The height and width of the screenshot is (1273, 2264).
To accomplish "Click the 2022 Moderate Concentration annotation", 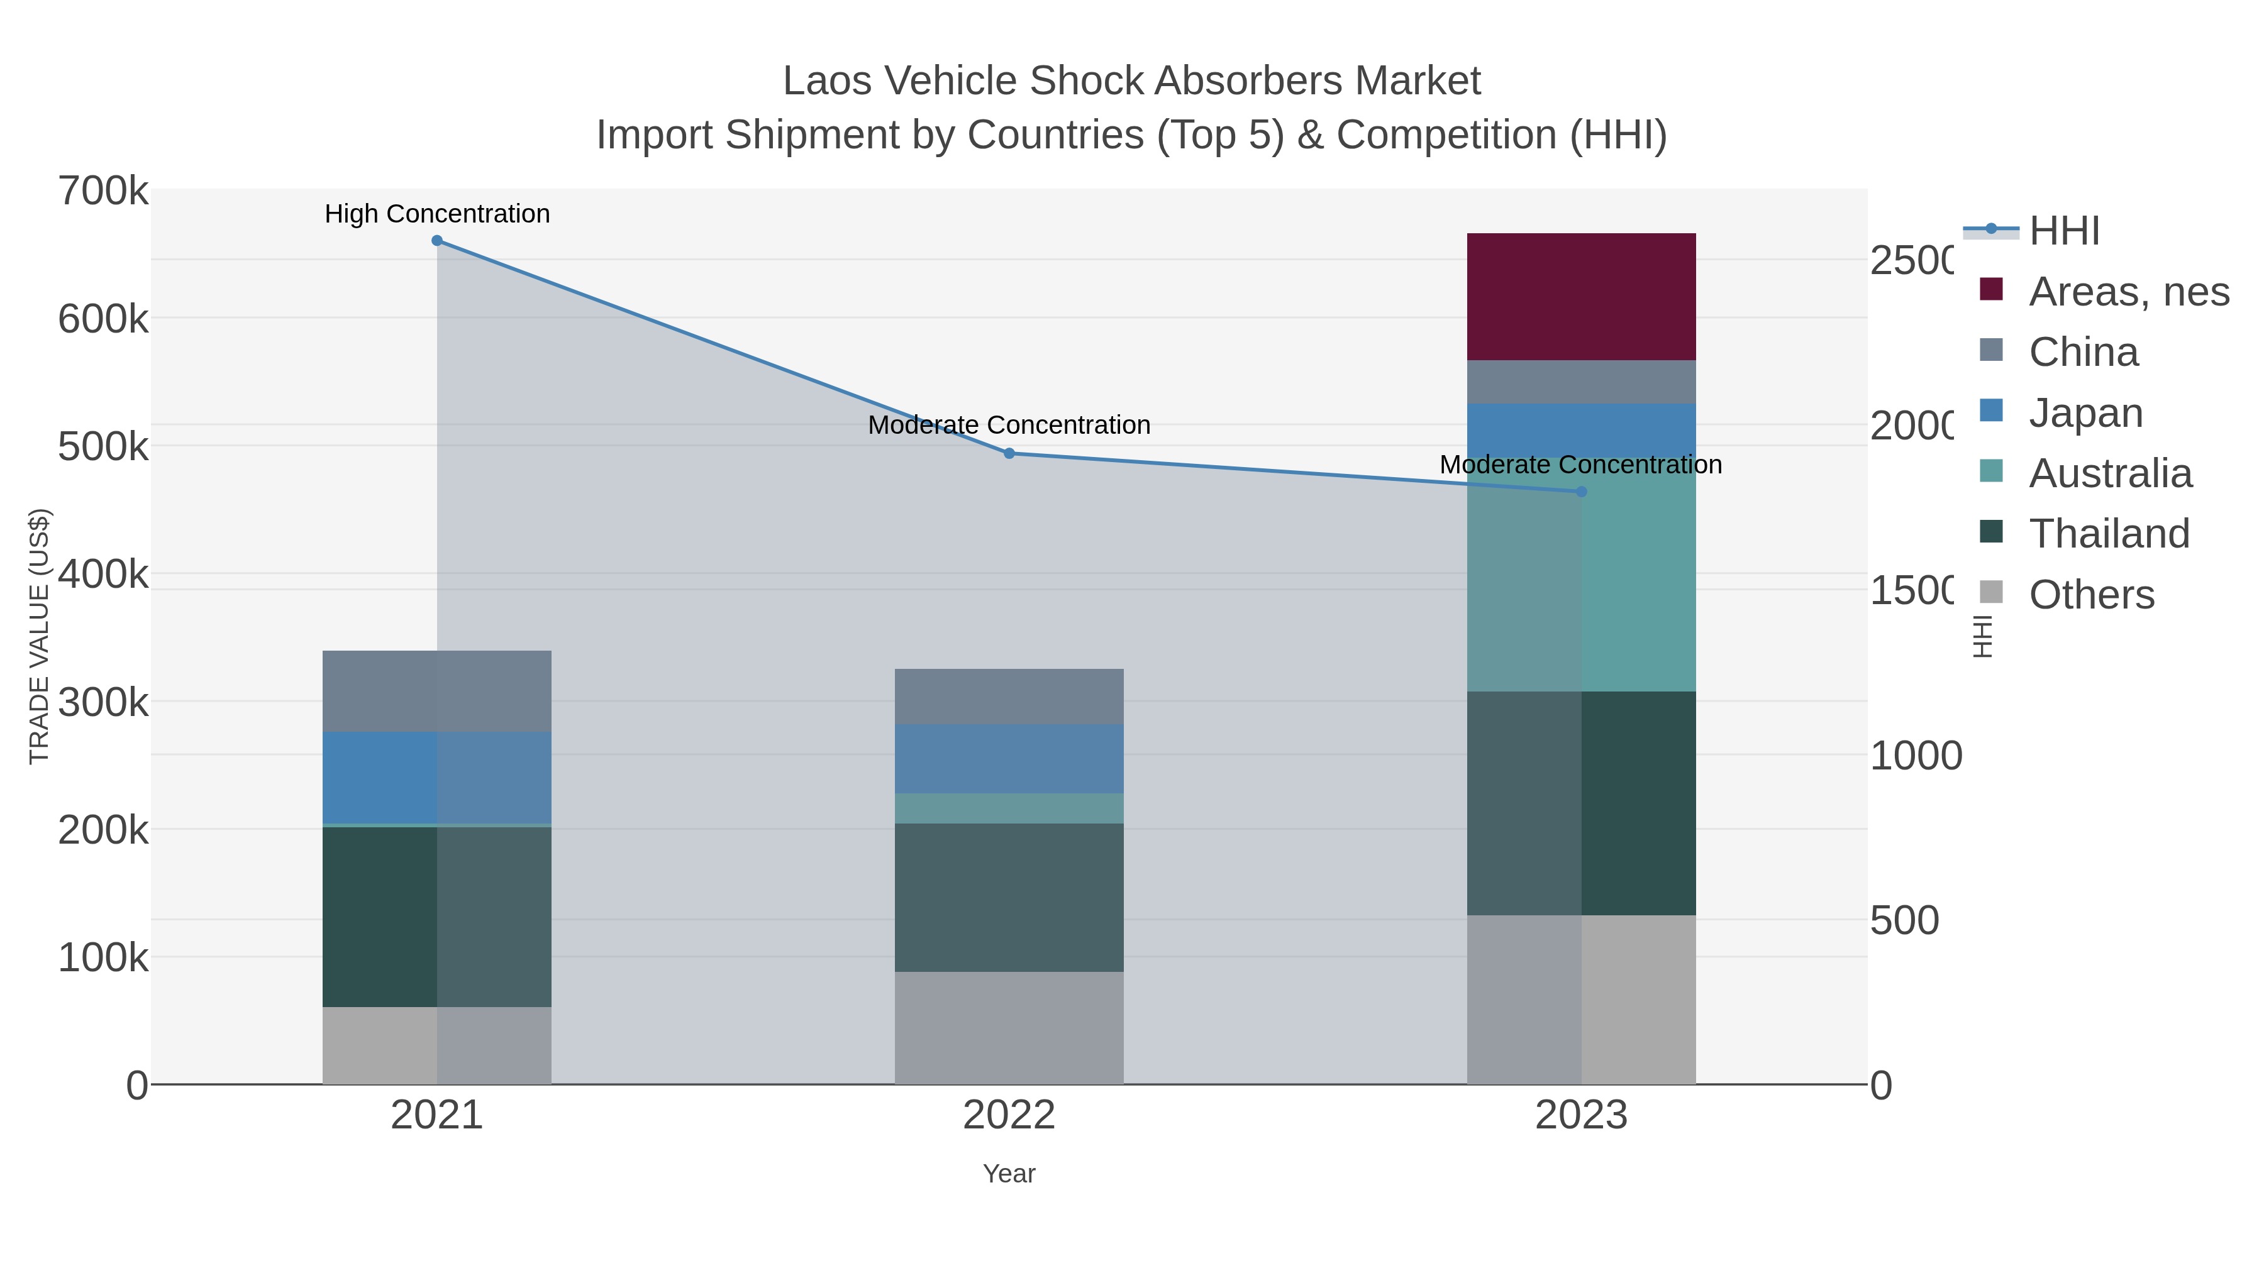I will [x=1009, y=425].
